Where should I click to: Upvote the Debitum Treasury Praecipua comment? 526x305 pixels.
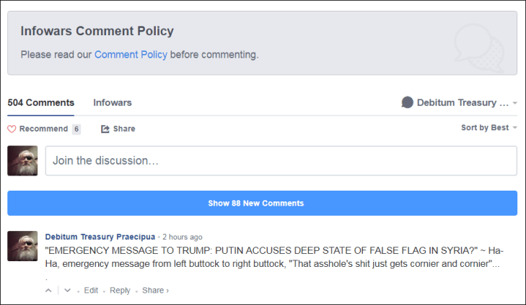click(48, 291)
